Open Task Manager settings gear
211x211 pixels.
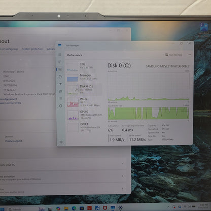[61, 142]
